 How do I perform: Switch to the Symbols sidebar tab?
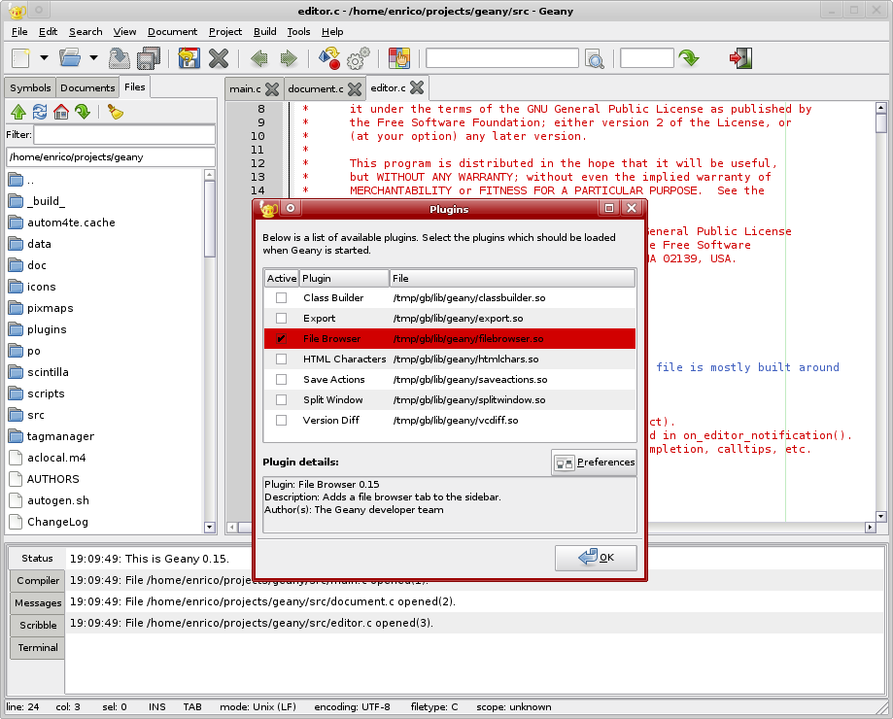30,87
